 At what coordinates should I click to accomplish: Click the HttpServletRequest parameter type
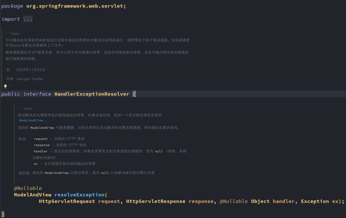click(x=67, y=201)
